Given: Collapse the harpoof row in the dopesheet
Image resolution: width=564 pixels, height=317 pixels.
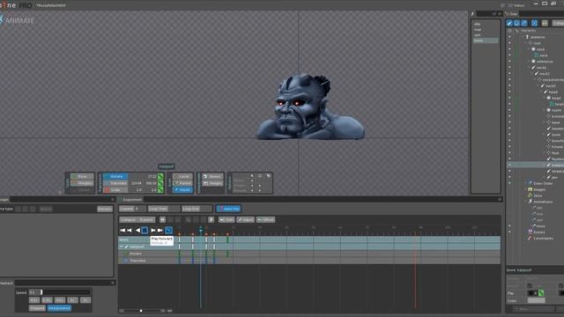Looking at the screenshot, I should (x=122, y=247).
